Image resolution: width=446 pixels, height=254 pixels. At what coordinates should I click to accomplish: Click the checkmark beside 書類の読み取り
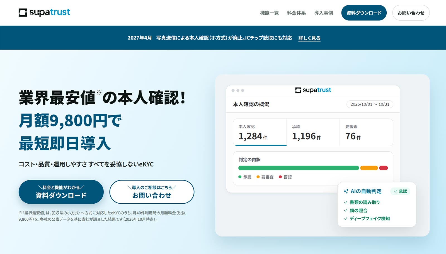point(346,202)
